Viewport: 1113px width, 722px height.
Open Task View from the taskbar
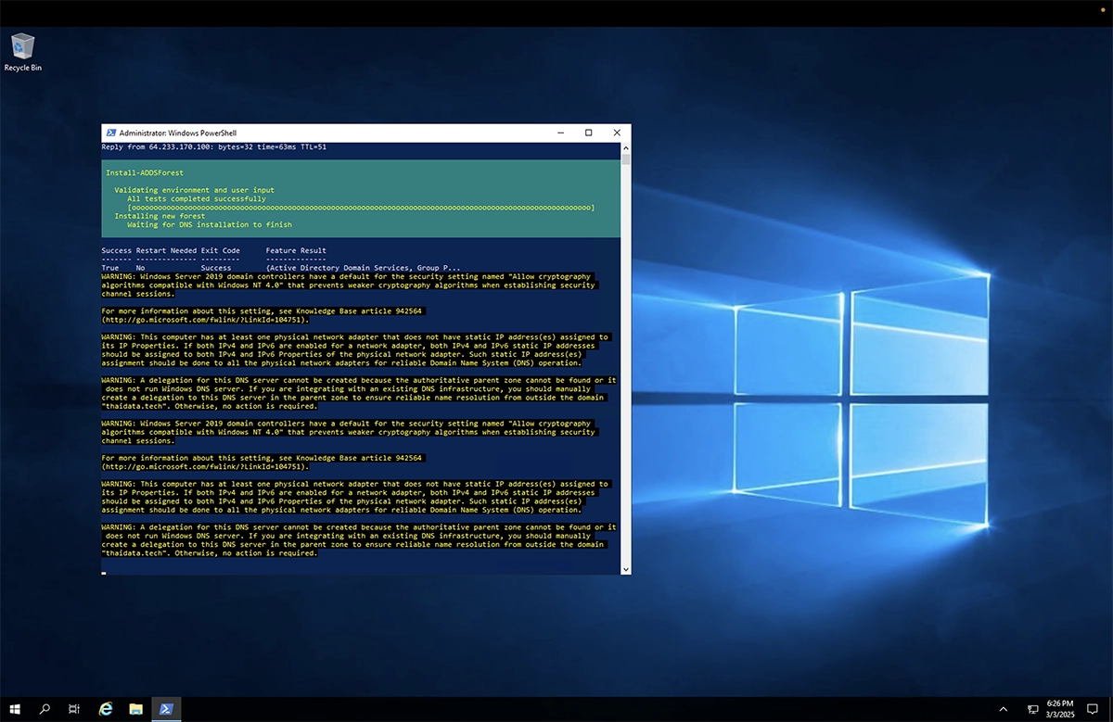point(74,709)
